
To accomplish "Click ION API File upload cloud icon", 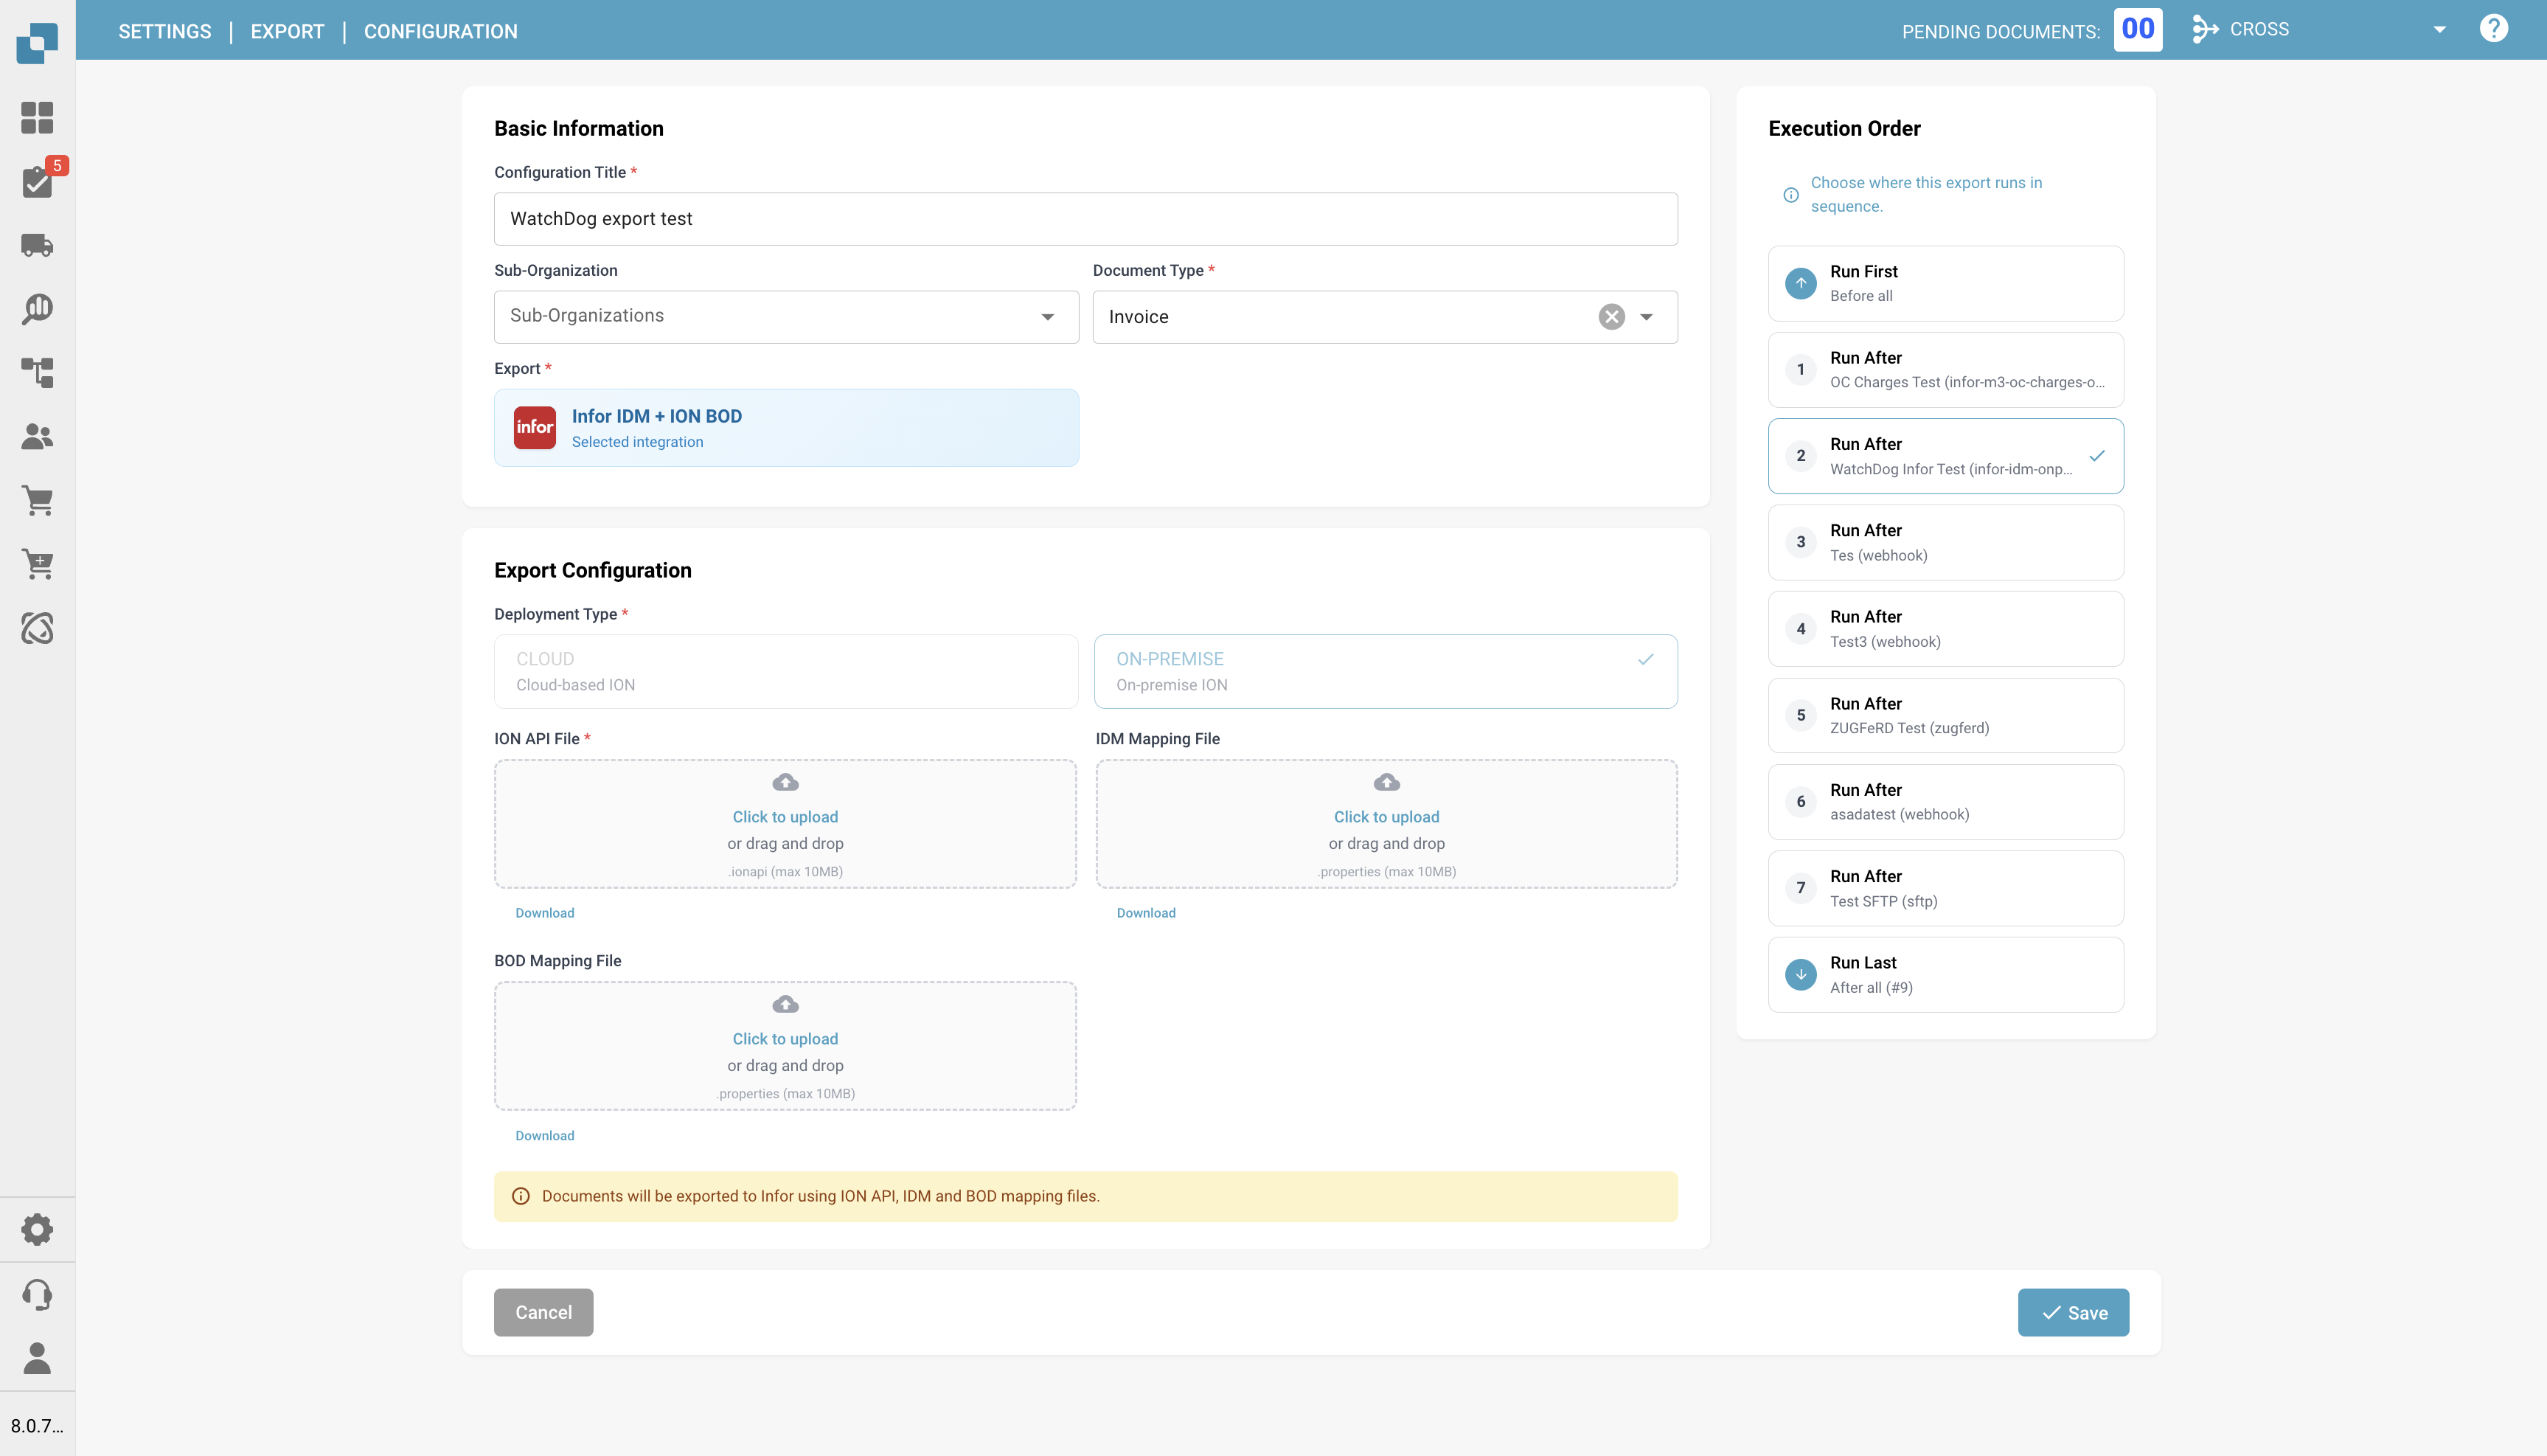I will [785, 782].
